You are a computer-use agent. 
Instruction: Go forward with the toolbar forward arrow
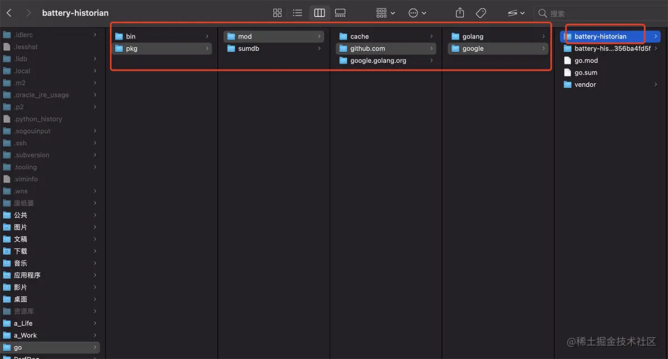(29, 13)
